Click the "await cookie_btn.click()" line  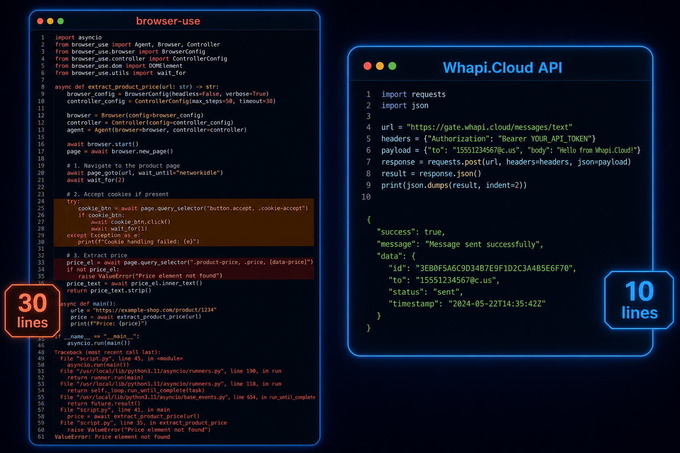(131, 222)
